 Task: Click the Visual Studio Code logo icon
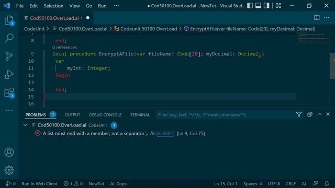[x=7, y=6]
